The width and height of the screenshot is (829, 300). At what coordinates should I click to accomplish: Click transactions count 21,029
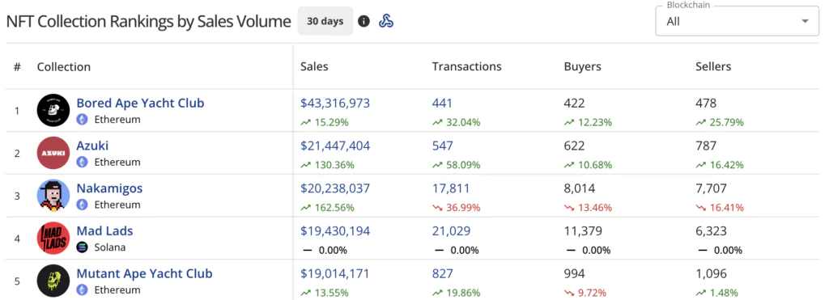451,230
